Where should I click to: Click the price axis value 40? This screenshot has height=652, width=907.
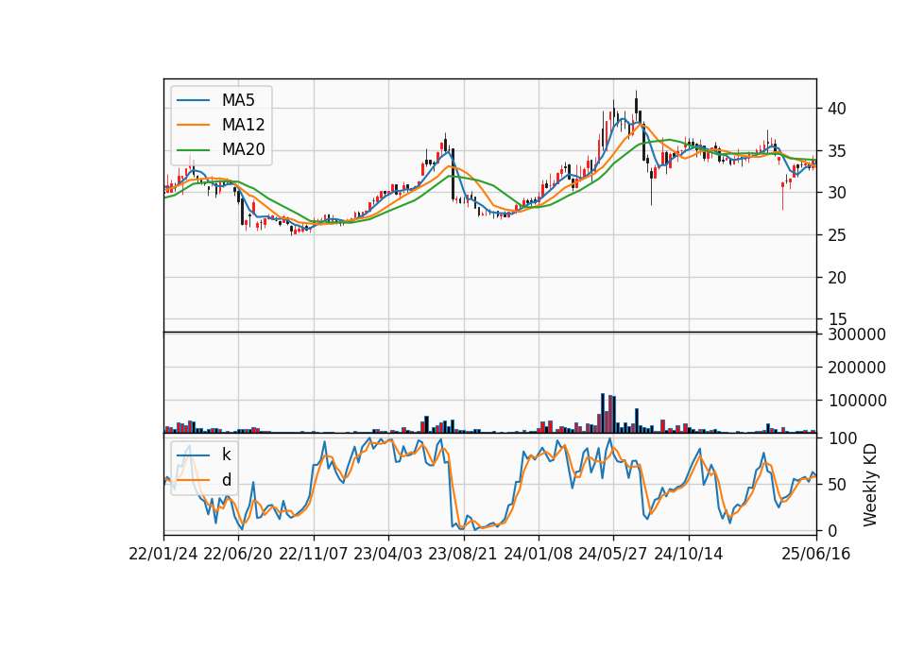[836, 109]
